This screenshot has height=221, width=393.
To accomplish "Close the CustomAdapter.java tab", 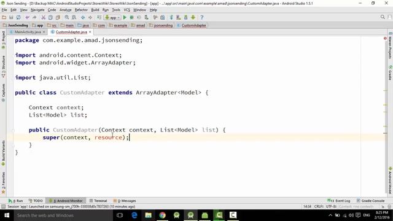I will pyautogui.click(x=90, y=32).
